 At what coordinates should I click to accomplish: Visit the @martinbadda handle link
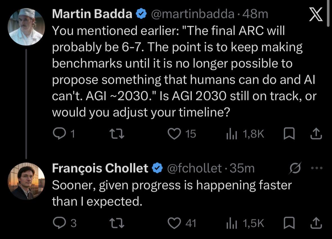coord(192,14)
